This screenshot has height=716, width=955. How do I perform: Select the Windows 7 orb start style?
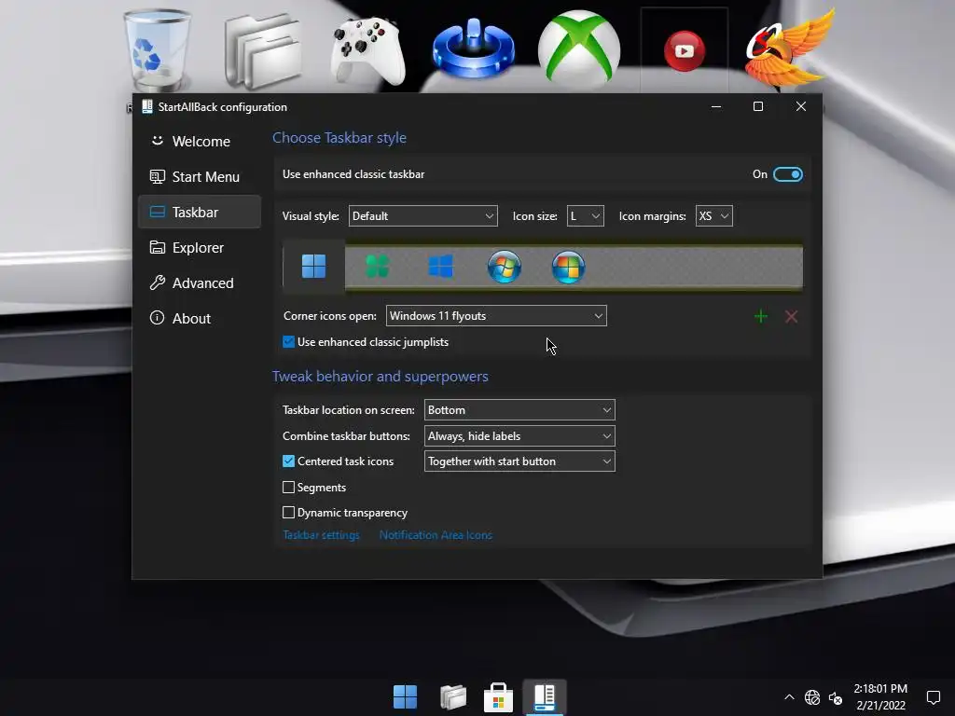point(505,267)
